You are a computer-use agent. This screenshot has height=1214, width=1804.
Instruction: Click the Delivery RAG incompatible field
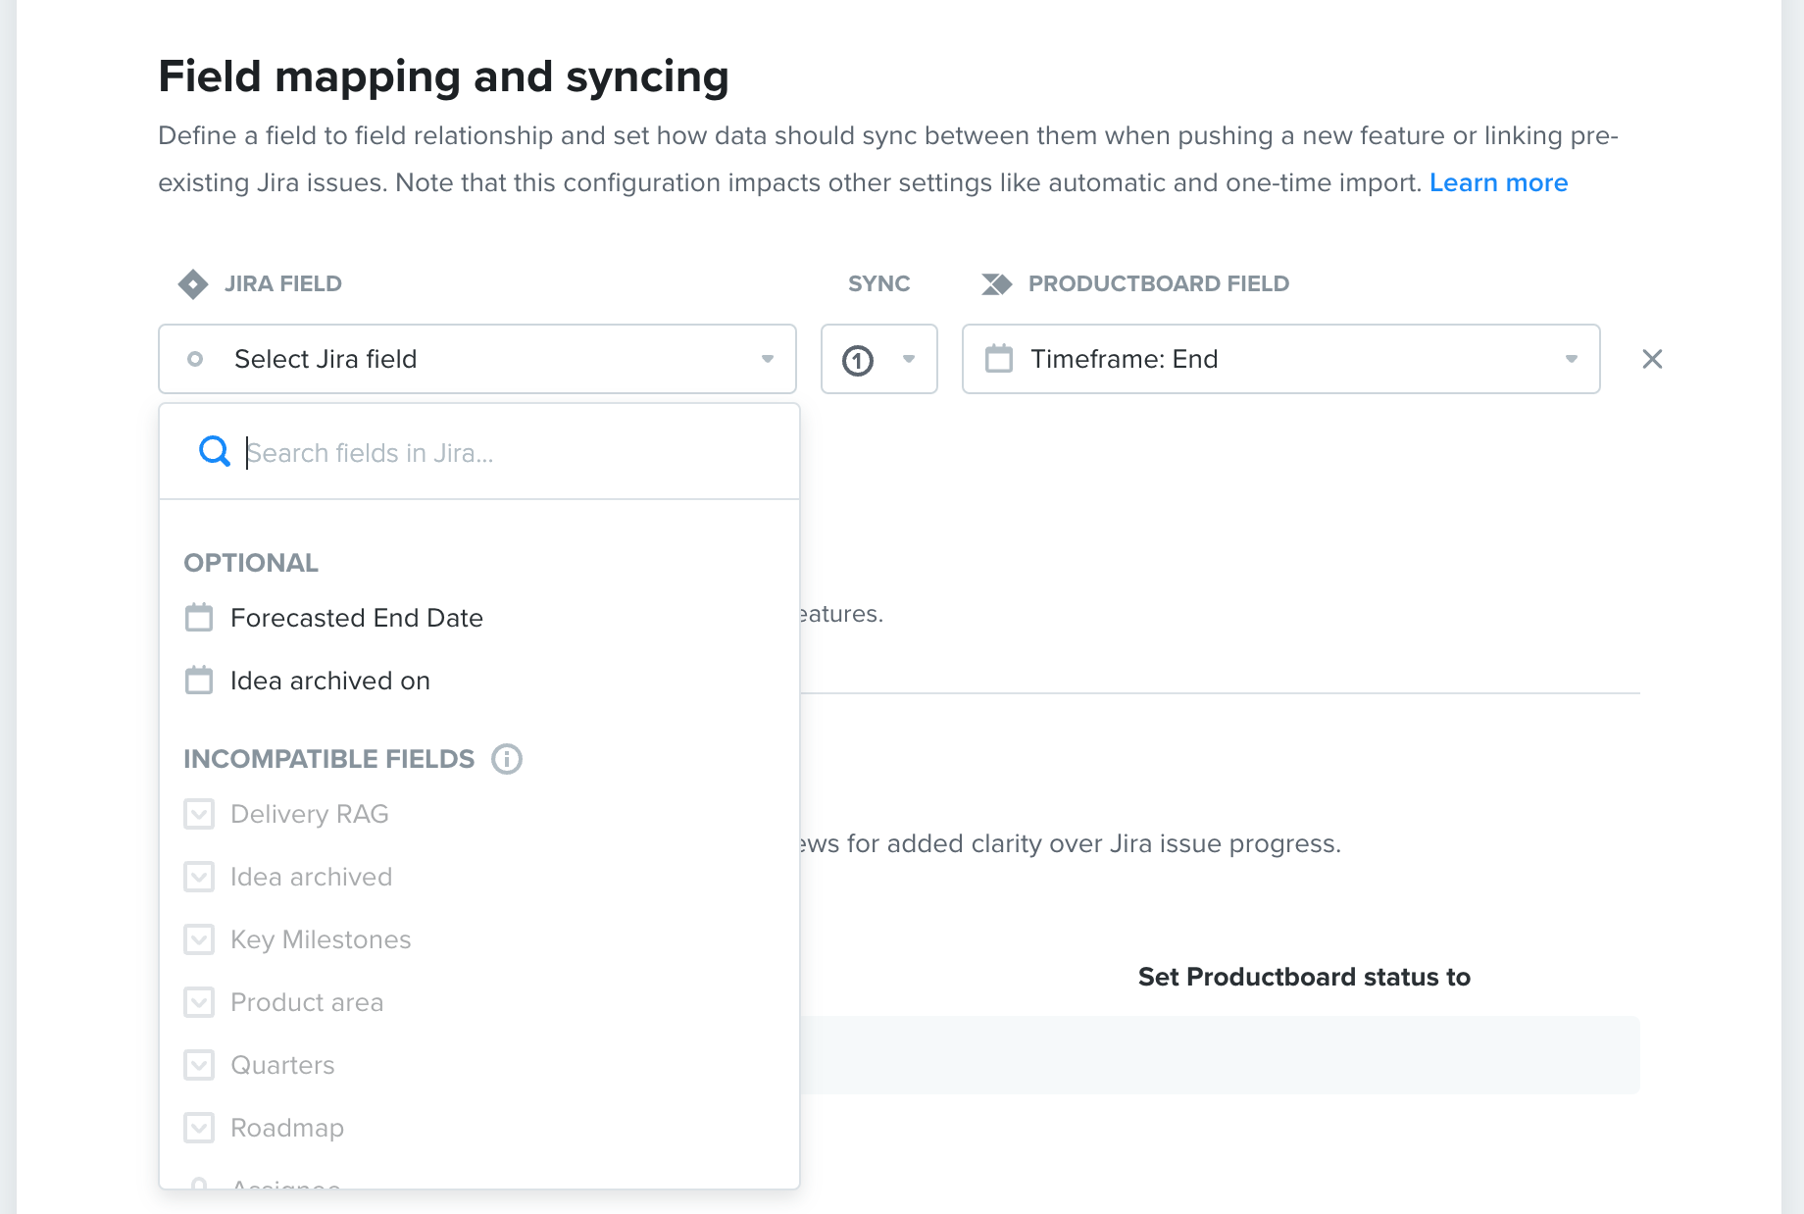[310, 814]
